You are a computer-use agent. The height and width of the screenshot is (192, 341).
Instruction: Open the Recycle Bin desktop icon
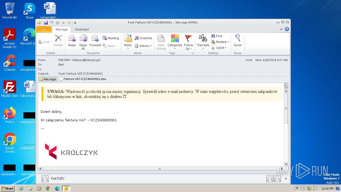coord(10,11)
